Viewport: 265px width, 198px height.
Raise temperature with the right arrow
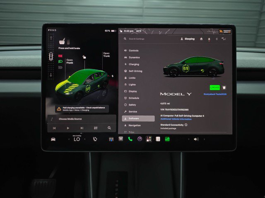click(85, 139)
